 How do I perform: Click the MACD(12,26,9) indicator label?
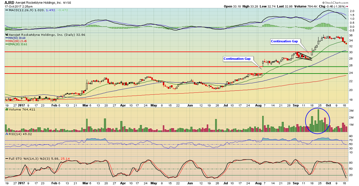[x=20, y=11]
